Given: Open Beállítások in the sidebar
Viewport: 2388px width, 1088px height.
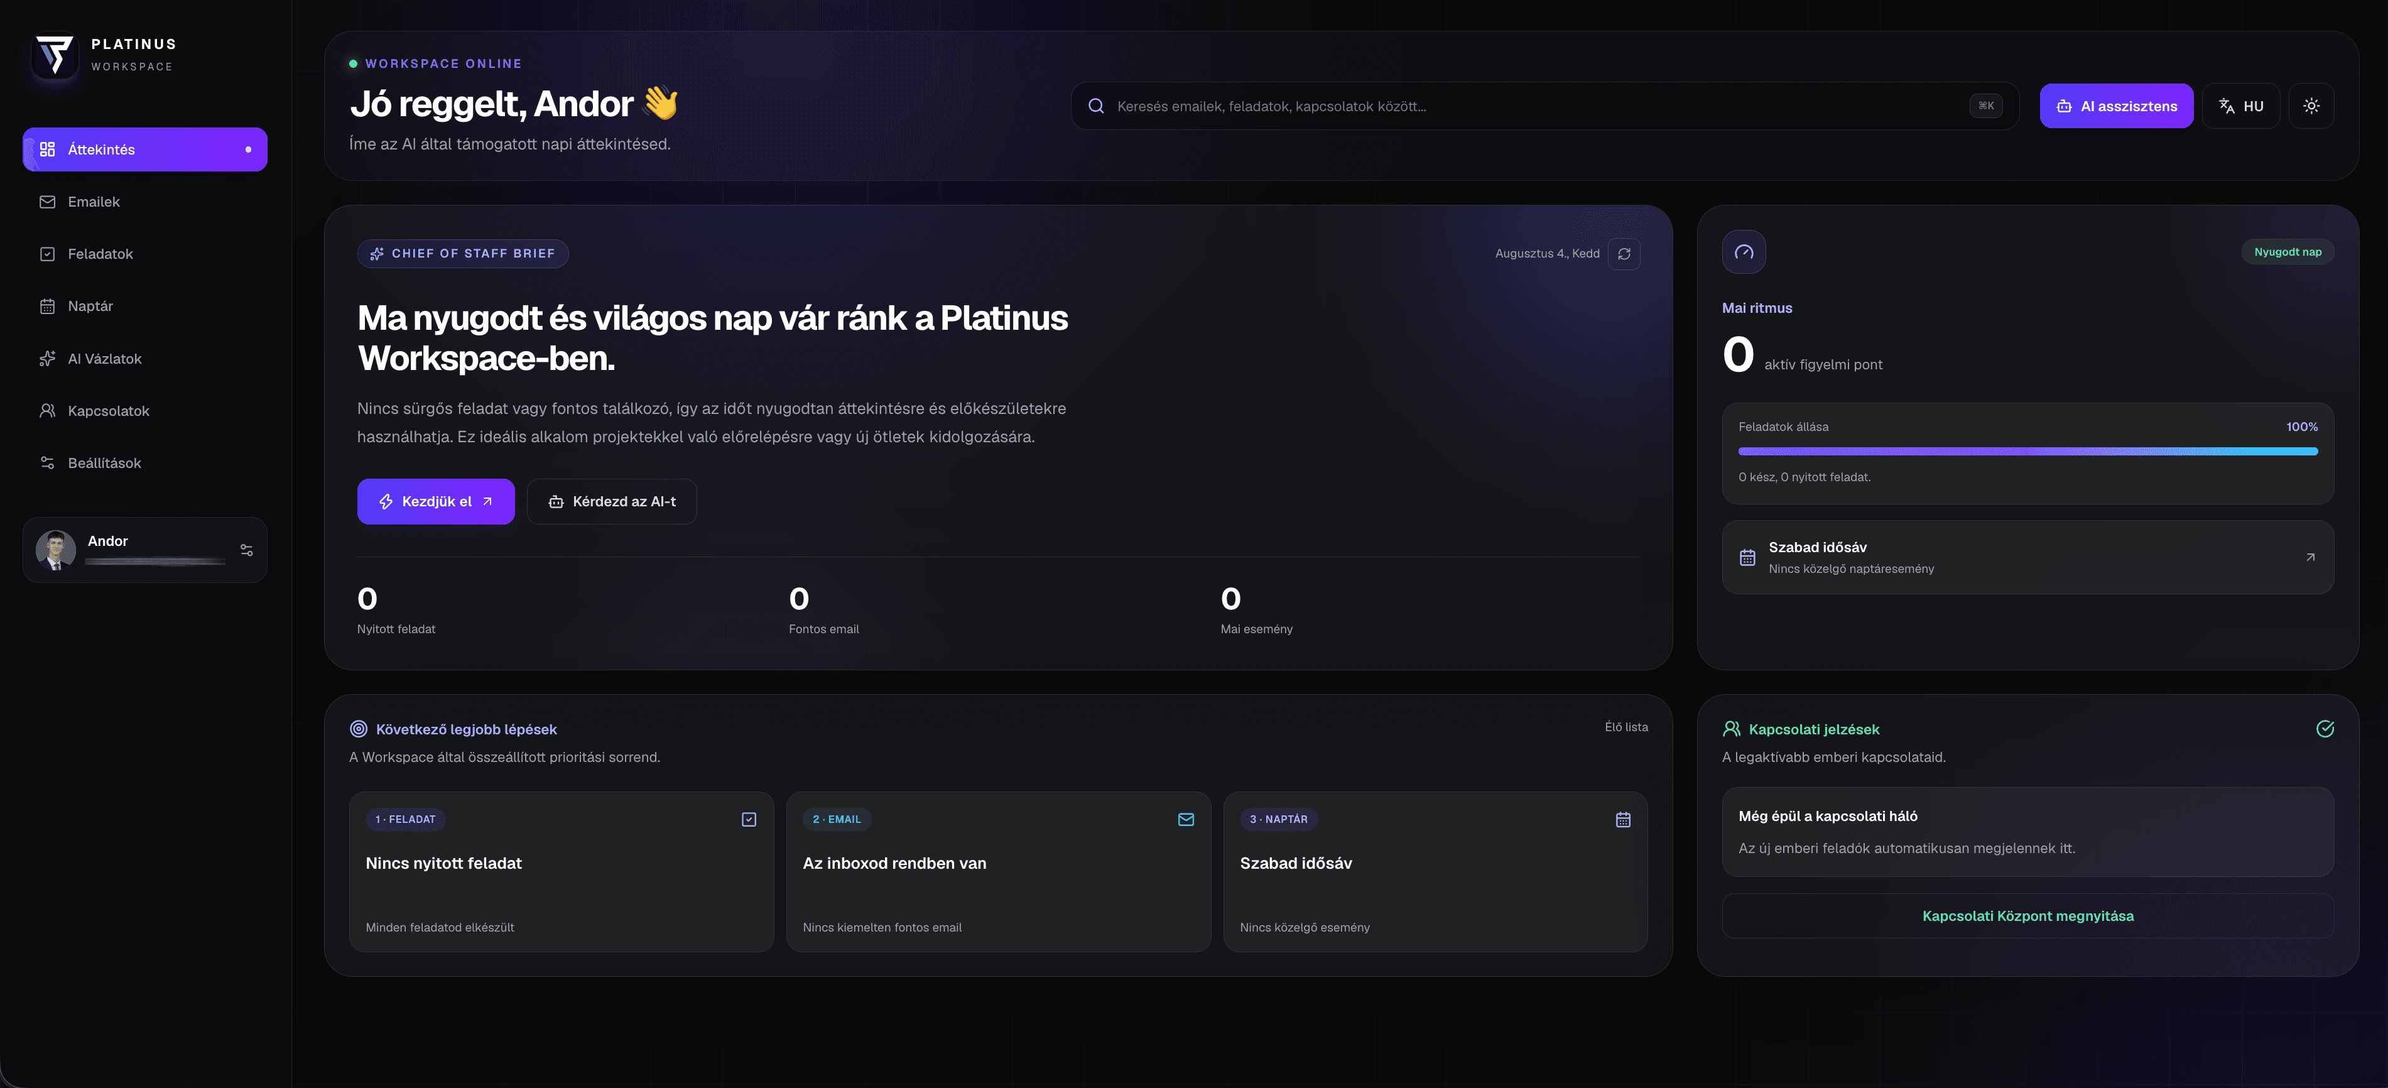Looking at the screenshot, I should (x=146, y=463).
